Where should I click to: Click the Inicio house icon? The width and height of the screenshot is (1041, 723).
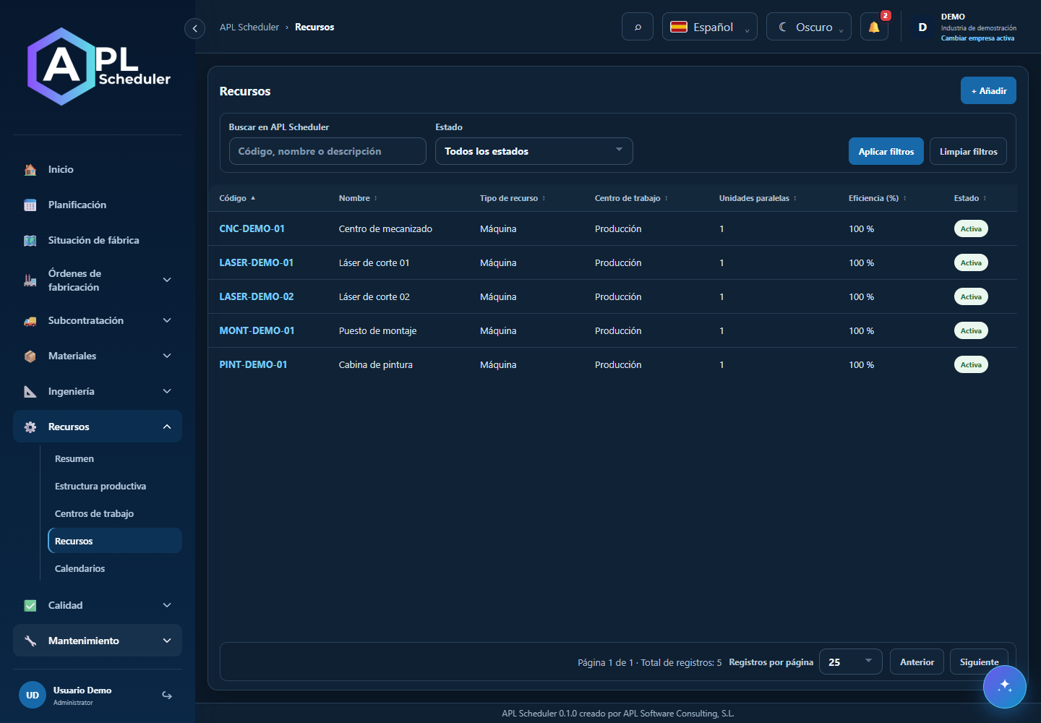tap(30, 169)
